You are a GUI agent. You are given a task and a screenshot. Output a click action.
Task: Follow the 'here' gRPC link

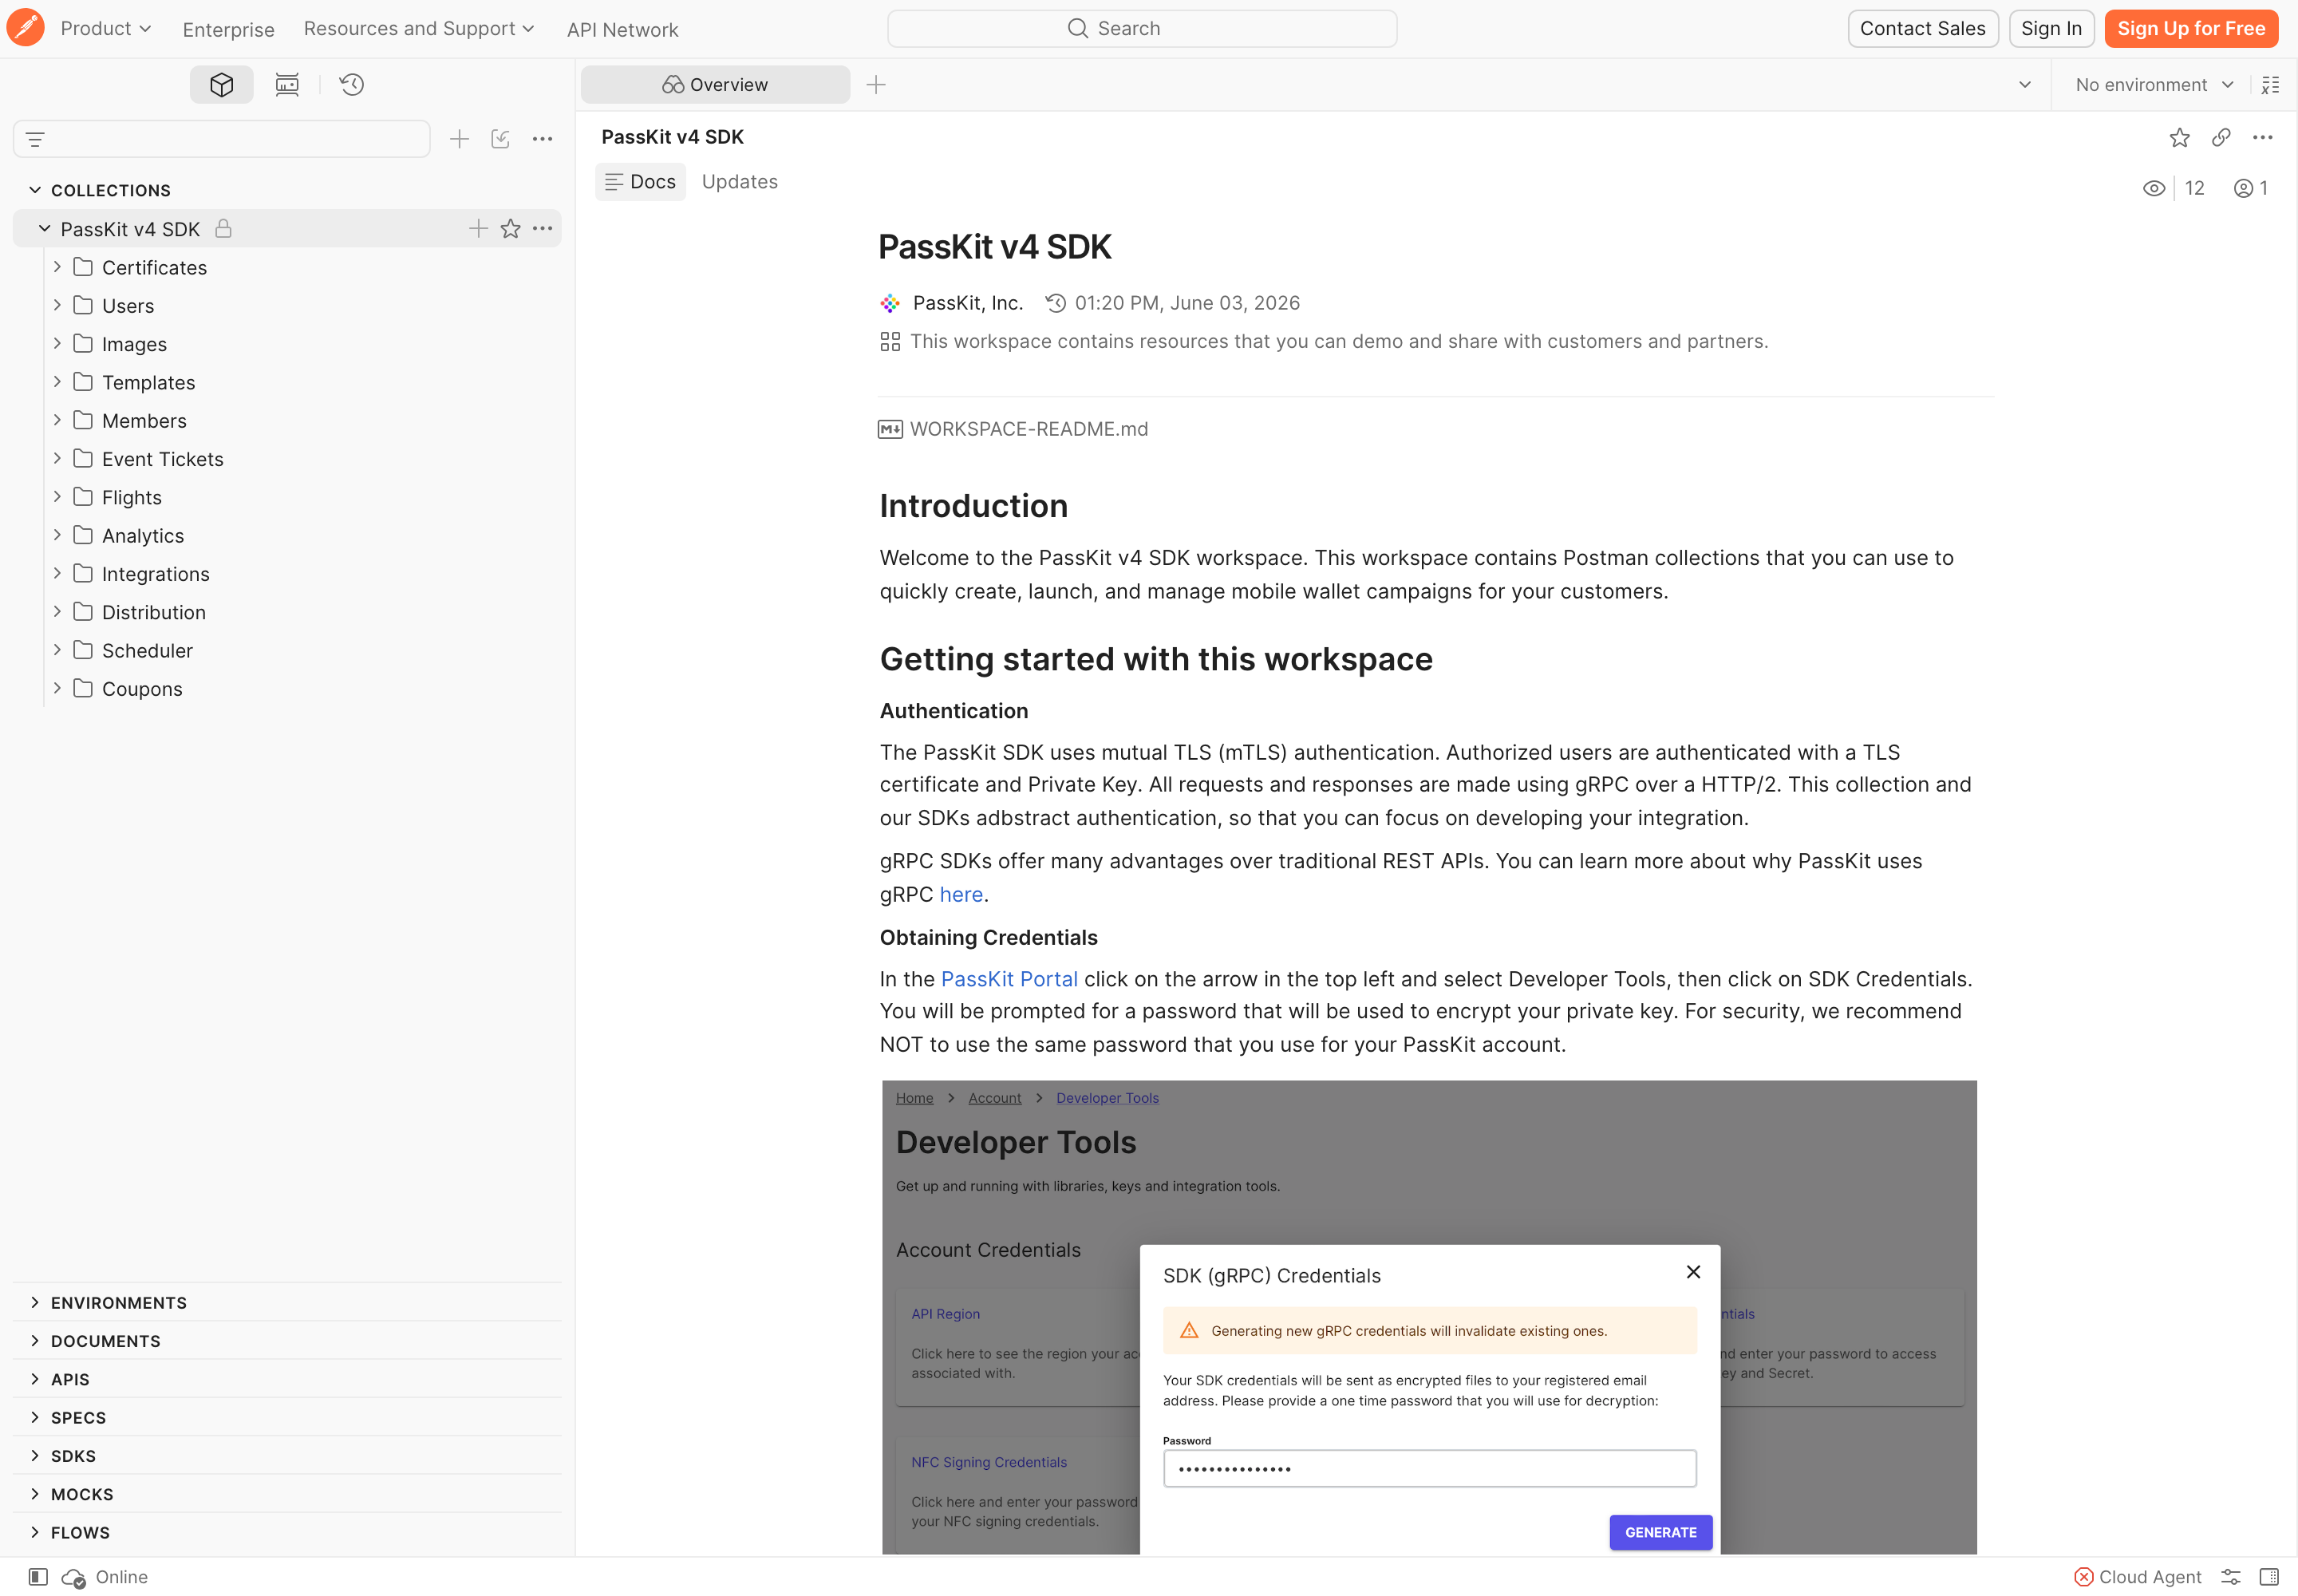pos(961,894)
